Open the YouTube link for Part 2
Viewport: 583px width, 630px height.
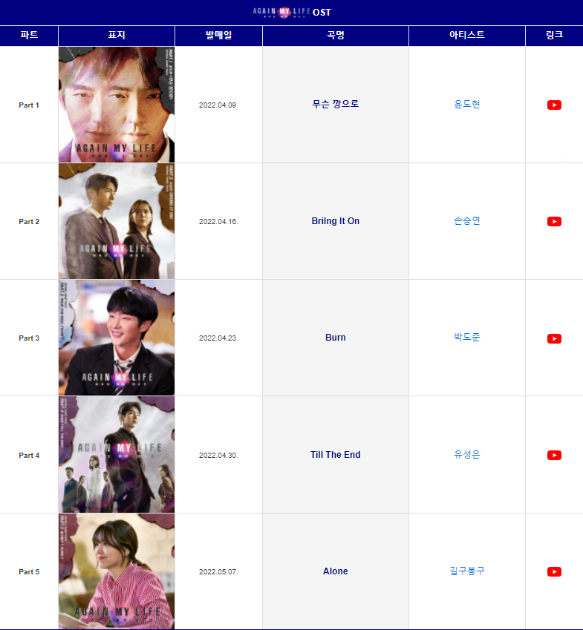coord(554,221)
